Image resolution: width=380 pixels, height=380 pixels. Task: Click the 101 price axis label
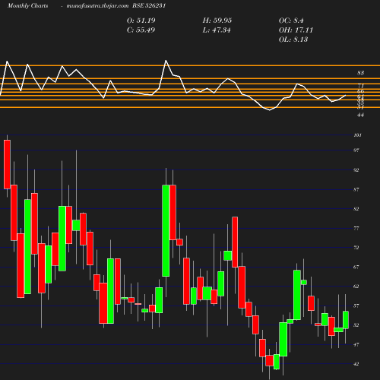(x=357, y=135)
